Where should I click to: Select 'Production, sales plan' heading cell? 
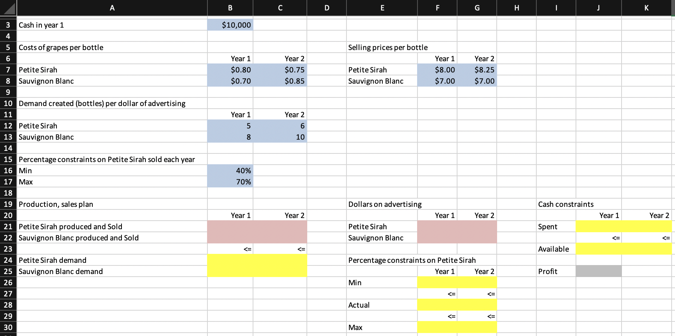coord(112,204)
